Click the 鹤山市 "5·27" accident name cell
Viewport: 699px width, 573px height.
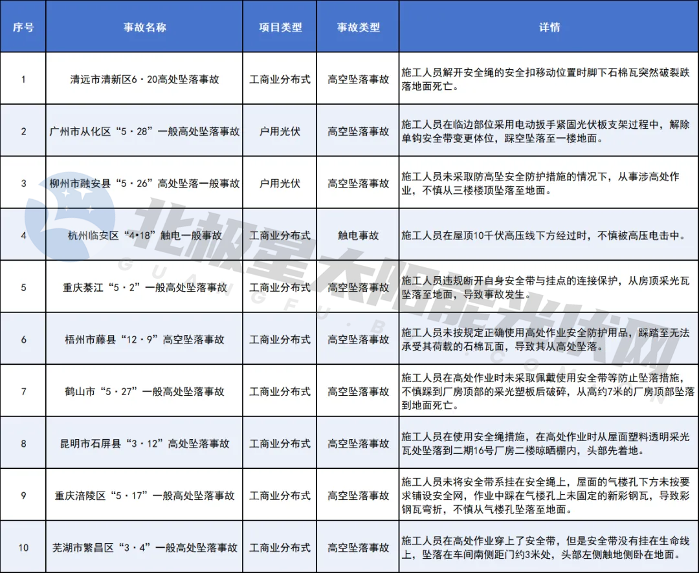pos(144,391)
